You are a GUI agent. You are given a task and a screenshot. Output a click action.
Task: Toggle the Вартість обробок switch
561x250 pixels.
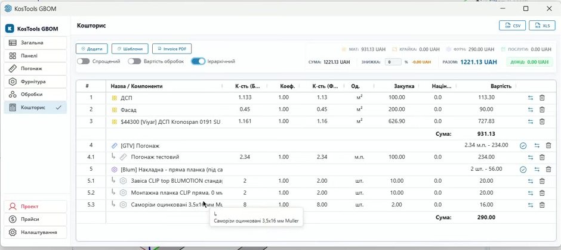click(x=134, y=61)
